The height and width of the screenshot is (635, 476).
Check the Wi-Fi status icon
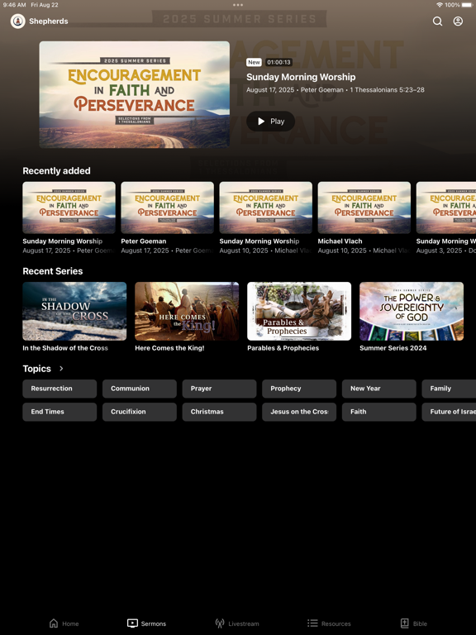click(x=440, y=5)
